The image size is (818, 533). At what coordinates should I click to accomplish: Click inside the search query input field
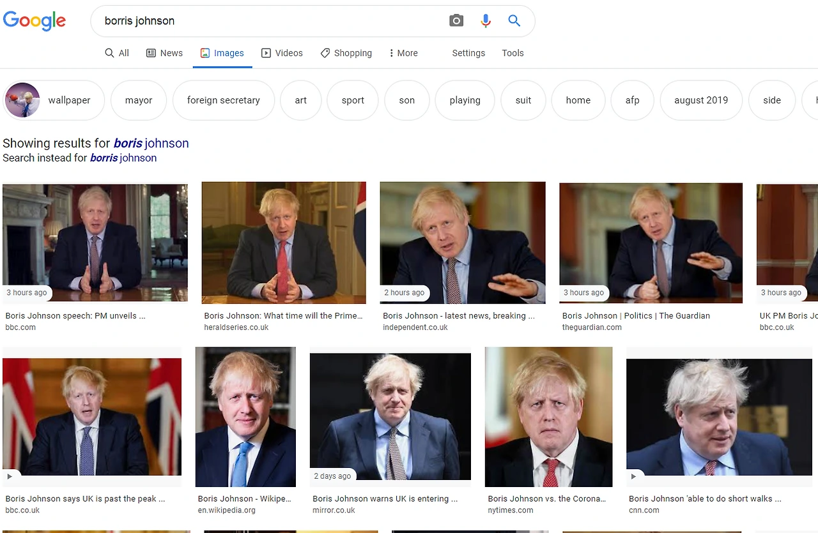[x=256, y=20]
